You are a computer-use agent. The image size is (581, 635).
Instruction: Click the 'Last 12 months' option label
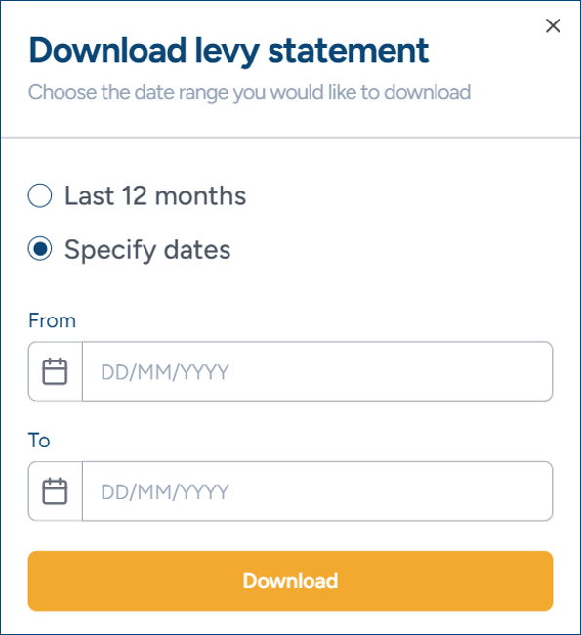coord(155,196)
